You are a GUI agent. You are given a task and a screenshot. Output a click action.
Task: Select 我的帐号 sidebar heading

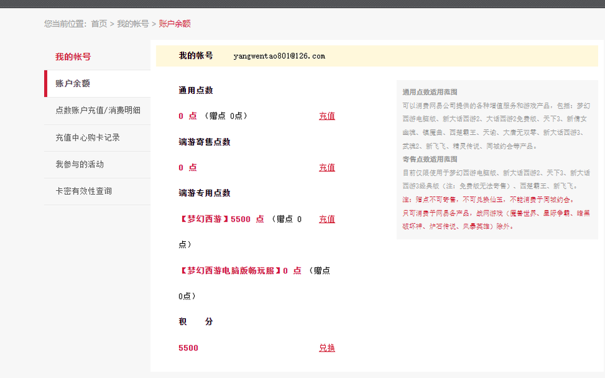[73, 57]
